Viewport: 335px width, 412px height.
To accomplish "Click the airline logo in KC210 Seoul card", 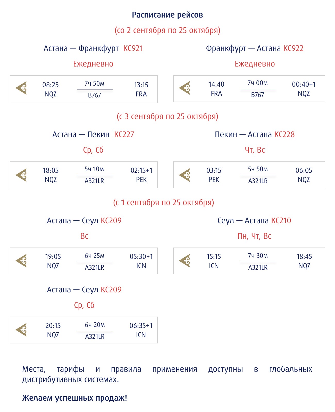I will (x=185, y=261).
